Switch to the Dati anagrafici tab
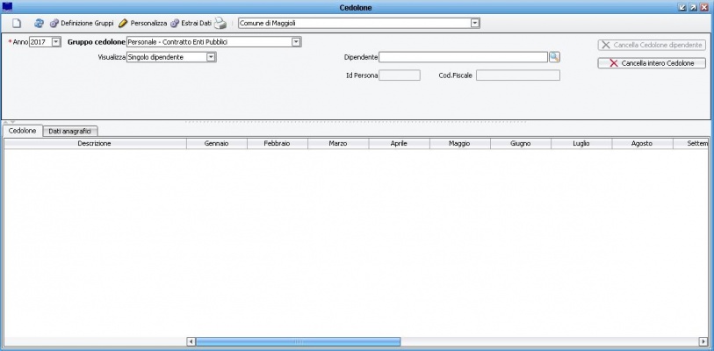This screenshot has height=351, width=714. click(x=72, y=131)
